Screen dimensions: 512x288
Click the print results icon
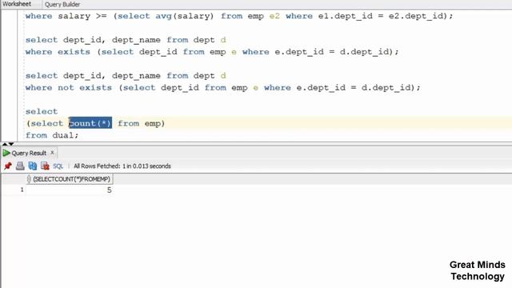(20, 166)
